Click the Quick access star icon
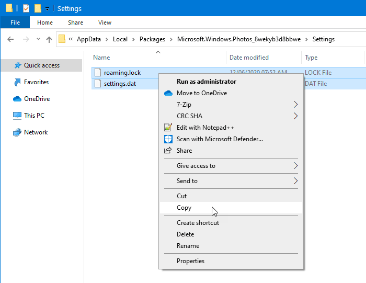 tap(17, 65)
